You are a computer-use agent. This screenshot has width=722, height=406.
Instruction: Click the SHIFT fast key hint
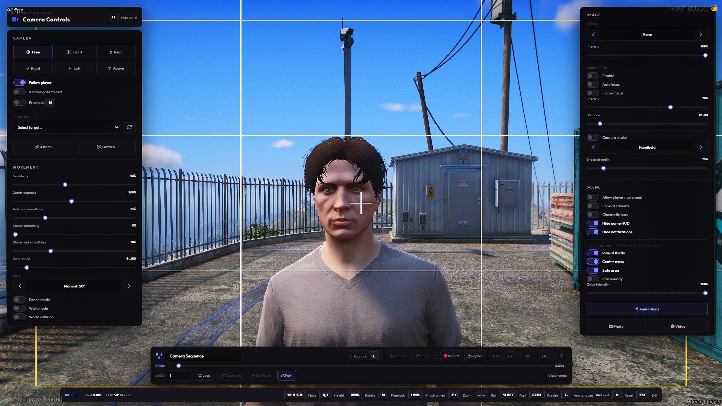pos(508,395)
